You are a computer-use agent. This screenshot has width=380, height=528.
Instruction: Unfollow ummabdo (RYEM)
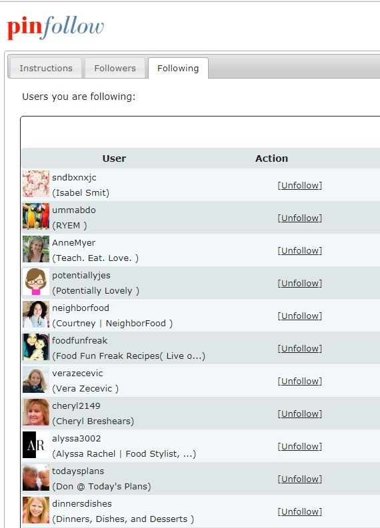click(300, 218)
